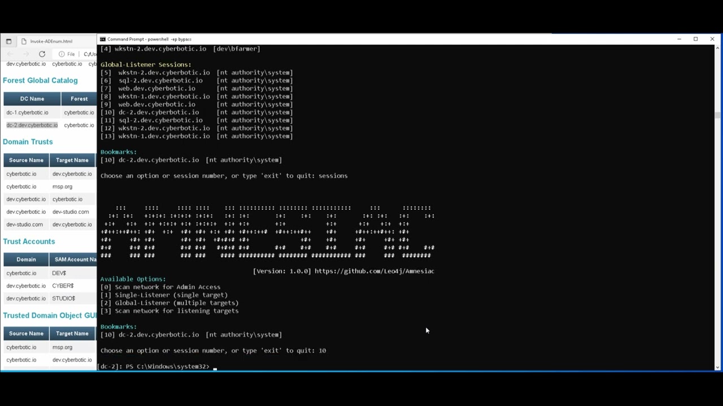The height and width of the screenshot is (406, 723).
Task: Click option [1] Single-Listener line
Action: point(164,295)
